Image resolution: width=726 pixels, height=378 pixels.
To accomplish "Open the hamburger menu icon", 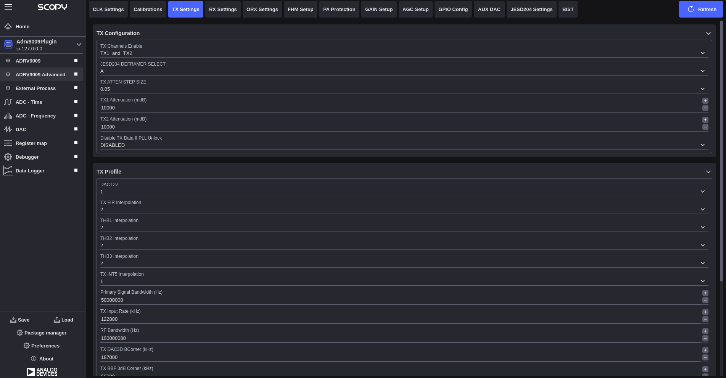I will (x=8, y=7).
